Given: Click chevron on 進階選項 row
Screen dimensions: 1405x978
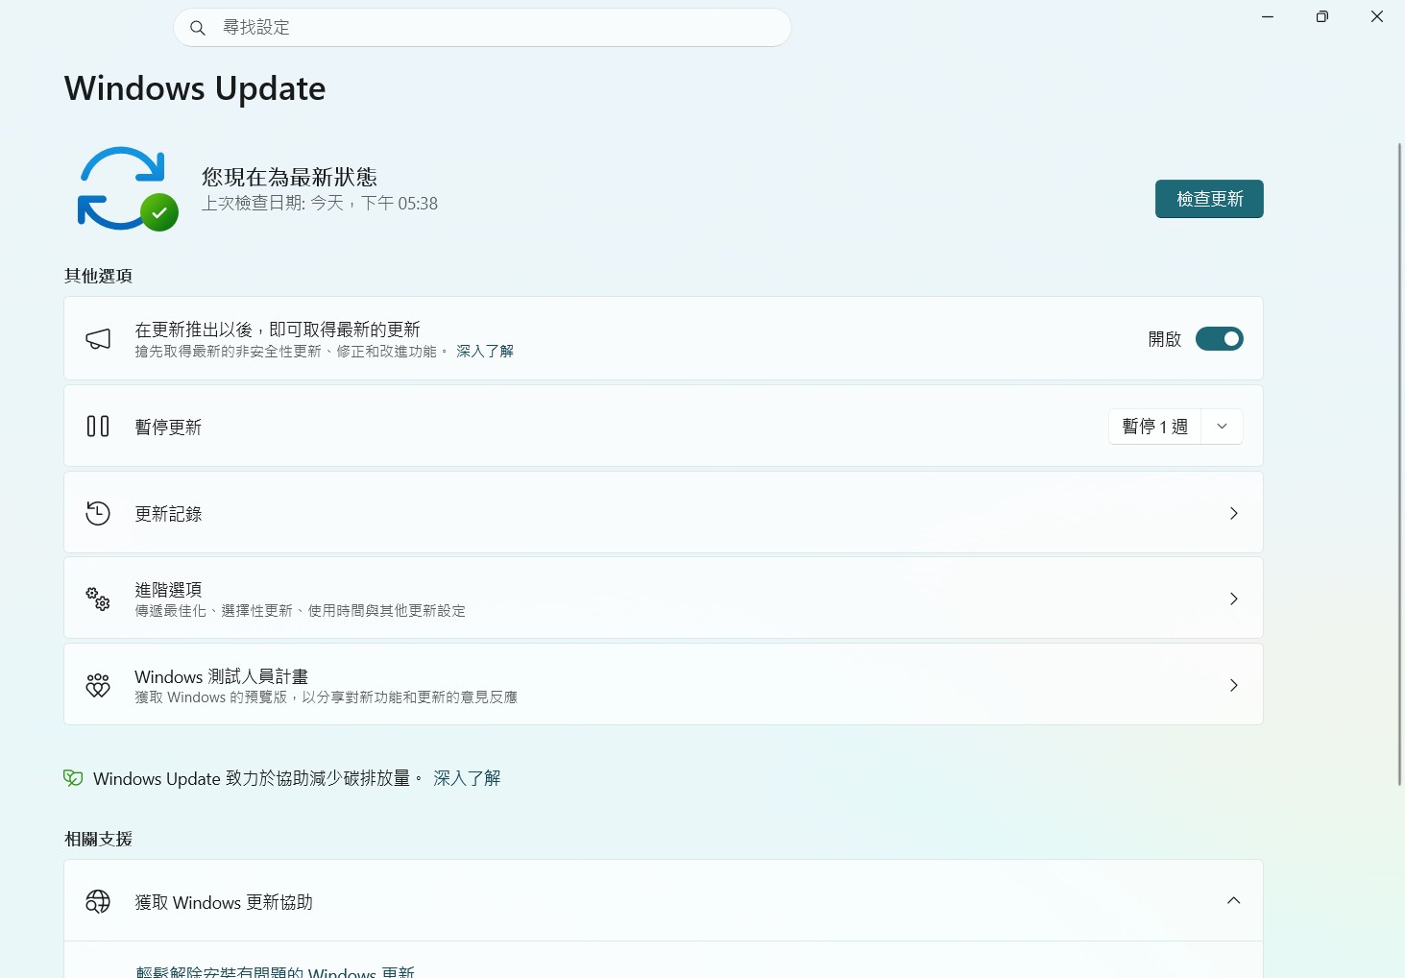Looking at the screenshot, I should coord(1234,599).
